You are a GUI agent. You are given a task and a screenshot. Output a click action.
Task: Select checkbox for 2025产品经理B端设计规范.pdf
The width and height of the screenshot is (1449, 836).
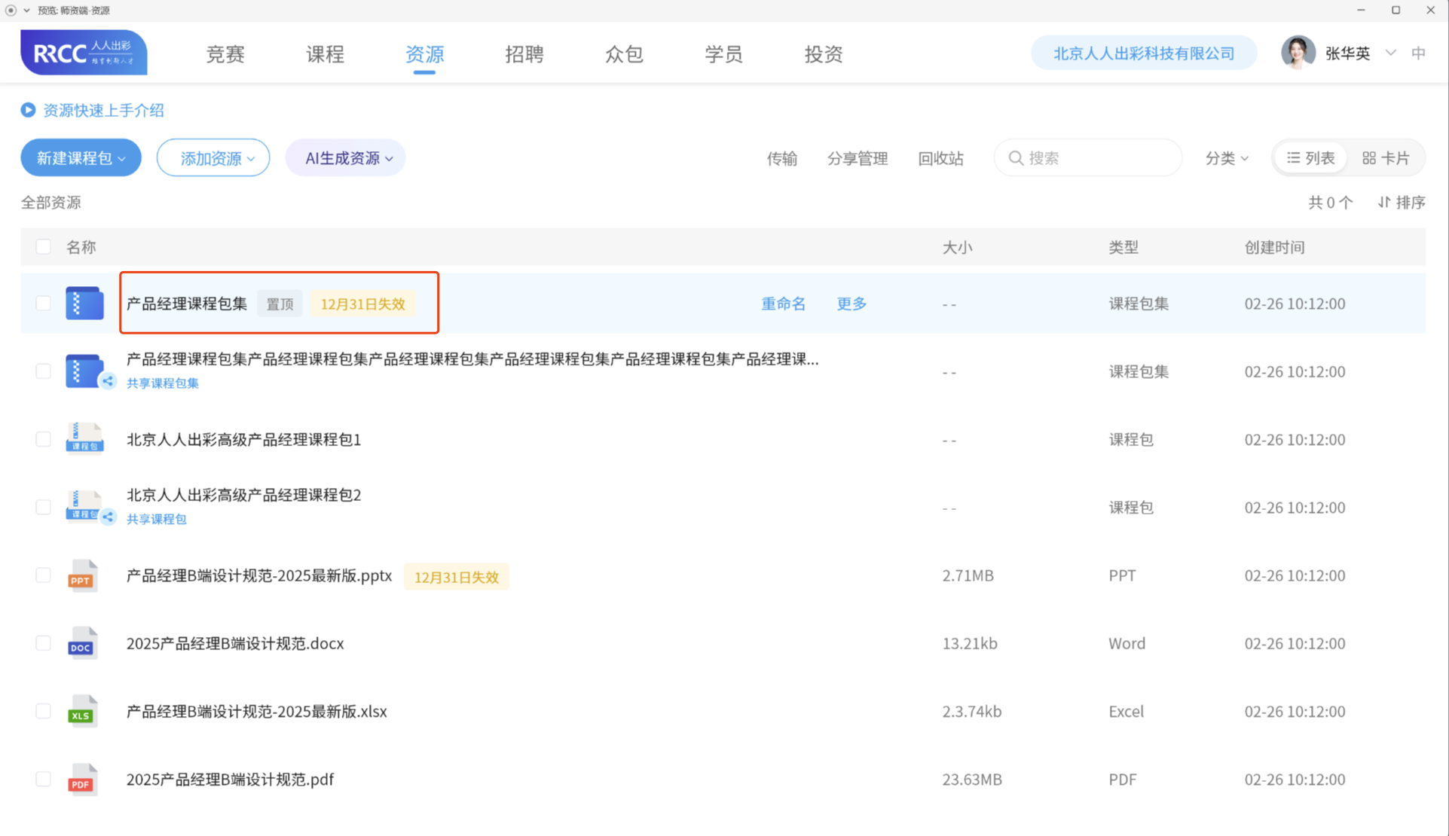(x=43, y=779)
